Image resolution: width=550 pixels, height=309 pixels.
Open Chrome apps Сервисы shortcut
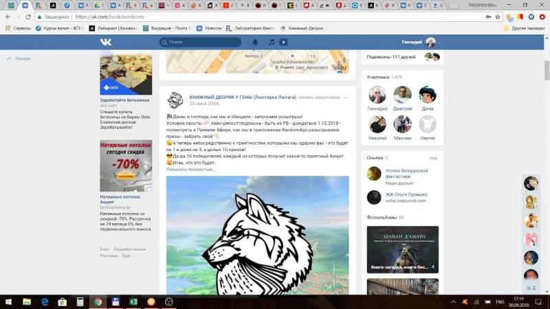coord(18,28)
